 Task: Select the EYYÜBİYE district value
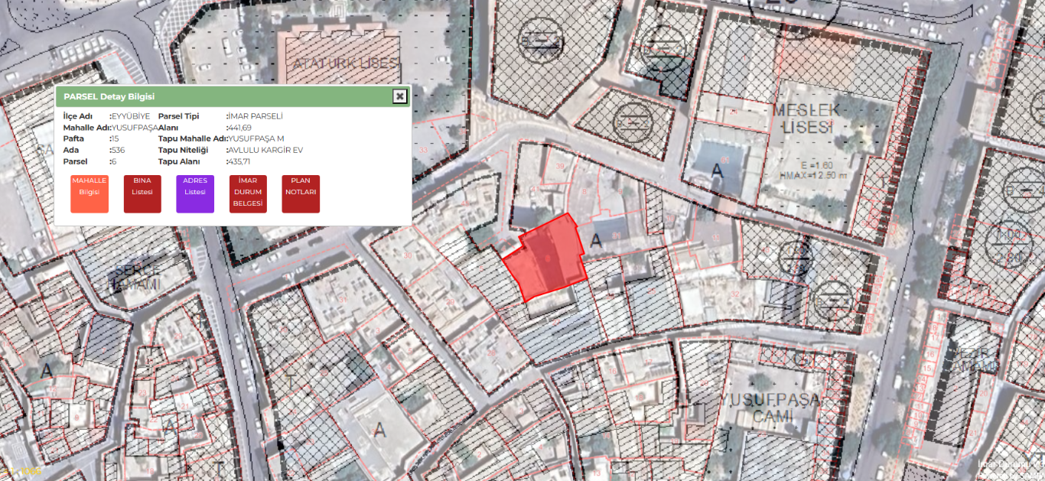132,116
